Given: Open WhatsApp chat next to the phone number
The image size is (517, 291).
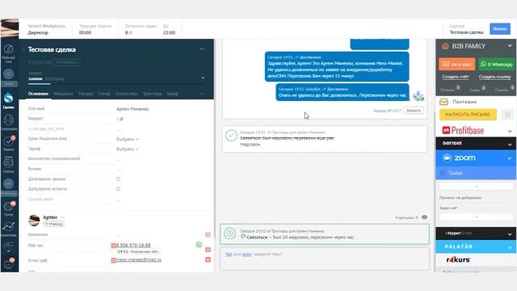Looking at the screenshot, I should (x=199, y=244).
